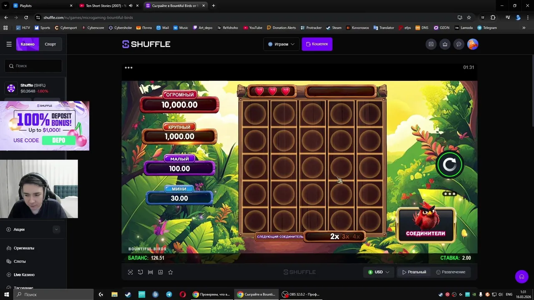Screen dimensions: 534x300
Task: Click the МАЛЫЙ 100.00 jackpot panel
Action: [179, 165]
